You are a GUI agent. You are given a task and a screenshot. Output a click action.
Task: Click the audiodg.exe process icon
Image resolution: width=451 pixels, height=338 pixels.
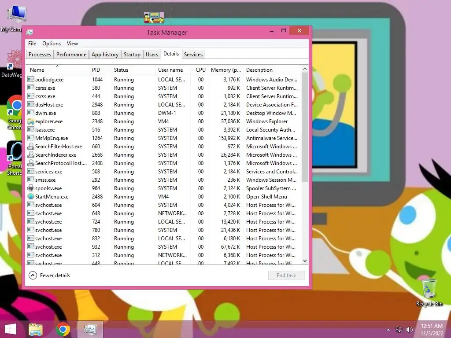click(x=31, y=79)
